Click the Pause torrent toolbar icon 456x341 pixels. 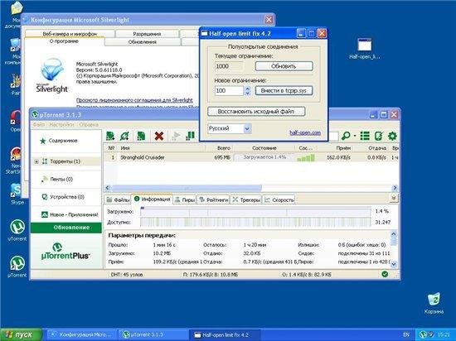(190, 136)
